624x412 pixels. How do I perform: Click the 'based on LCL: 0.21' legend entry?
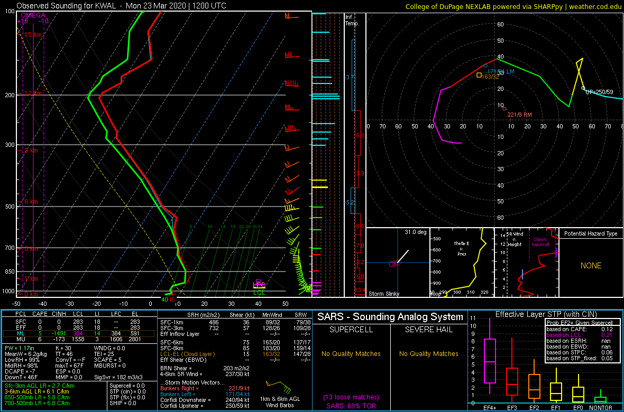(x=581, y=335)
